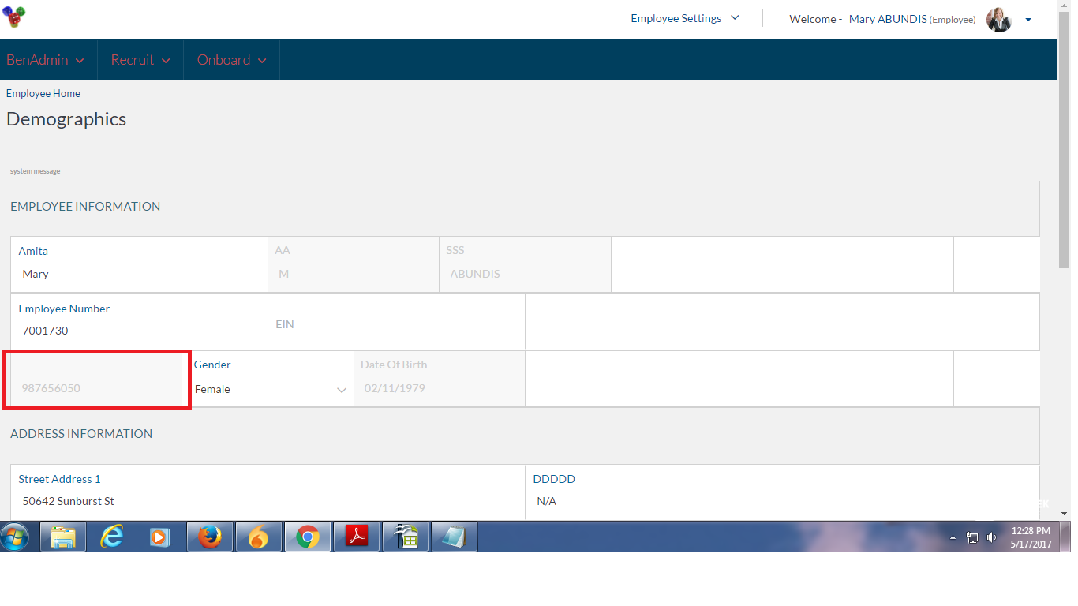Image resolution: width=1078 pixels, height=606 pixels.
Task: Open the Onboard menu
Action: point(231,60)
